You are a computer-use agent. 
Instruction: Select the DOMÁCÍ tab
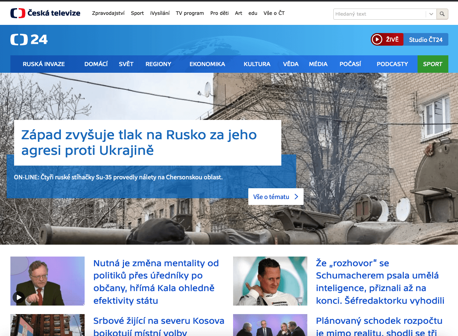point(96,64)
